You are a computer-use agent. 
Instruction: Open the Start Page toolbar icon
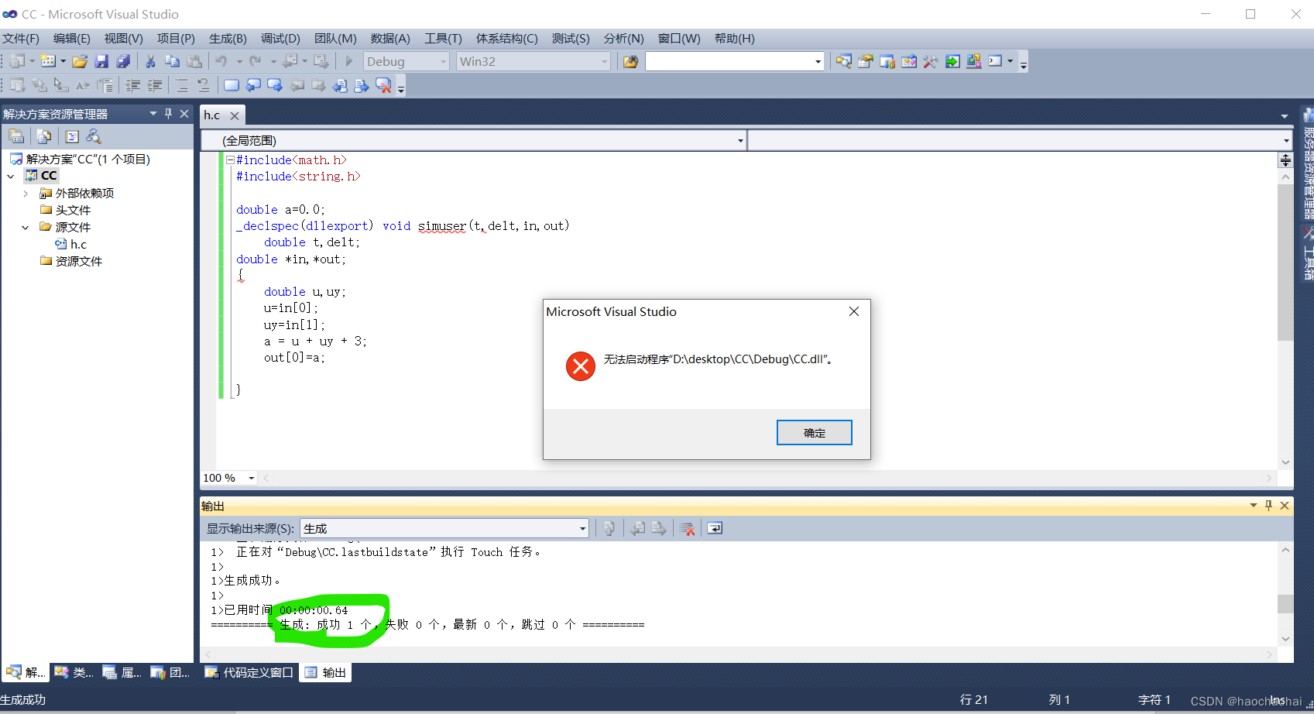952,61
